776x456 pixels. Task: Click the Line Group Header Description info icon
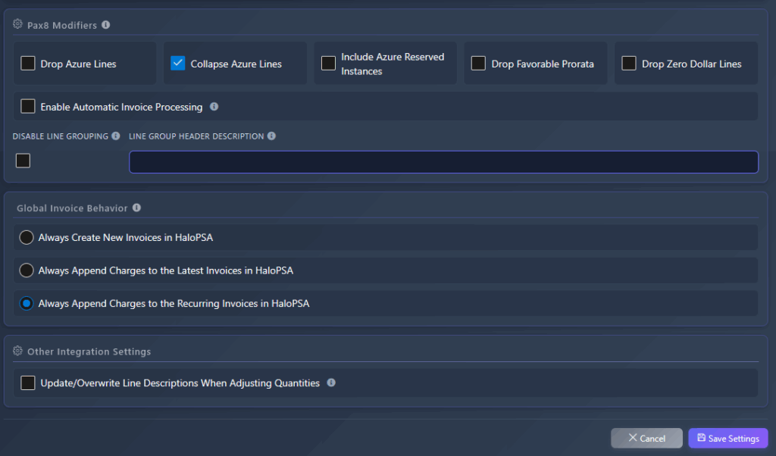(x=272, y=136)
